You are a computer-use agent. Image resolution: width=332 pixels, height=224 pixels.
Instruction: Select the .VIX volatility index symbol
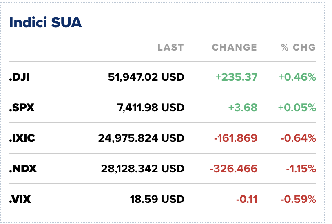[20, 199]
